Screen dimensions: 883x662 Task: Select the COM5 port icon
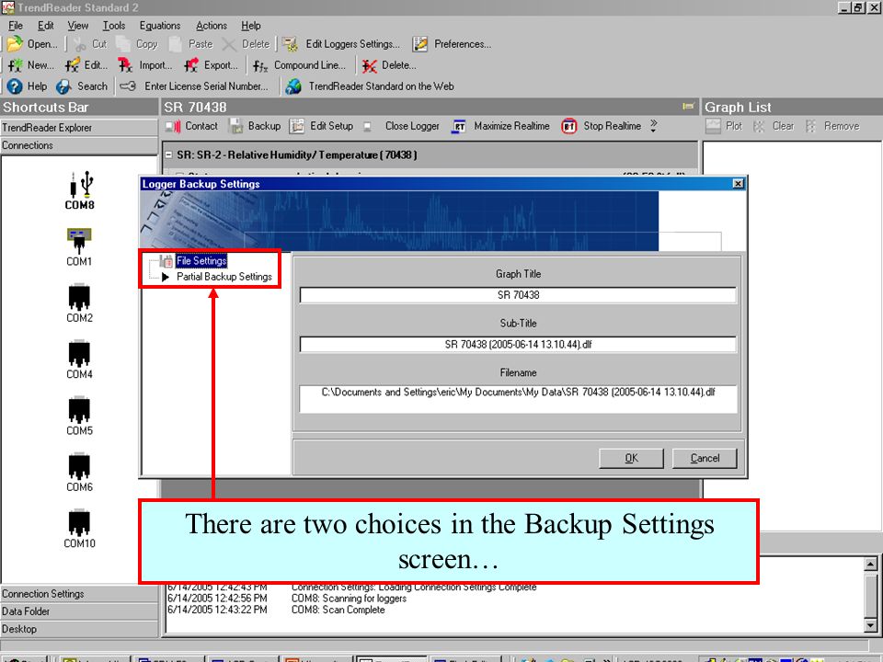click(79, 416)
